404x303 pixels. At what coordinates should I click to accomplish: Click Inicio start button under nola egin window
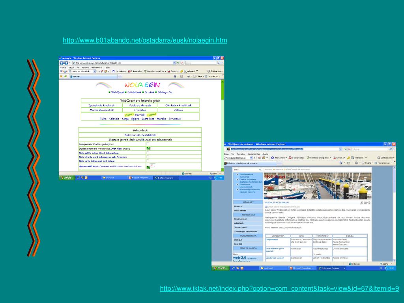[67, 178]
